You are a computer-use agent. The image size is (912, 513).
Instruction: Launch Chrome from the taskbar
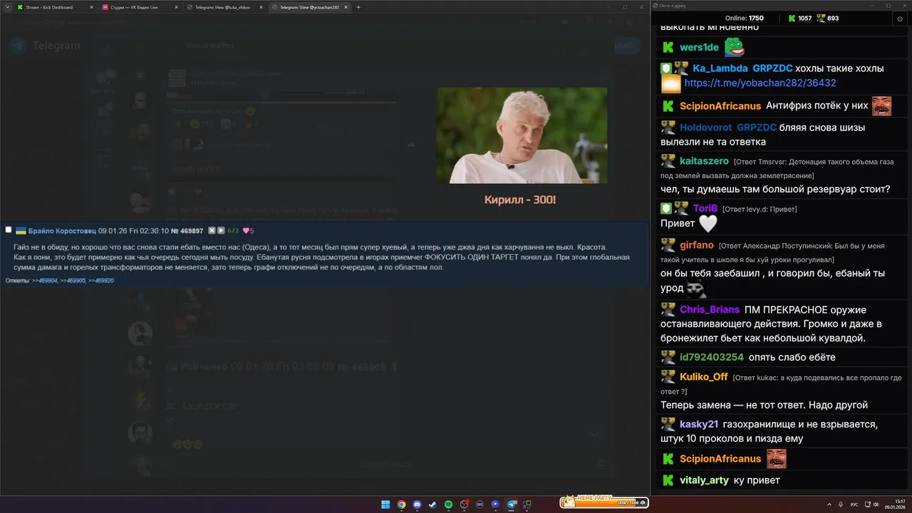click(401, 504)
